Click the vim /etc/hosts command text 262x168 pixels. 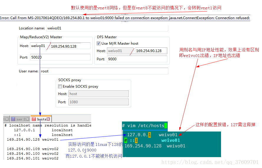pos(146,126)
